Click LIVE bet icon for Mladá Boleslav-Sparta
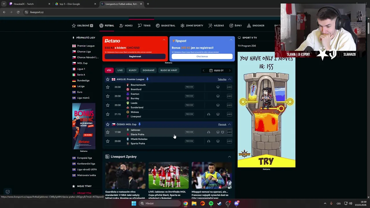This screenshot has width=370, height=208. pos(229,141)
